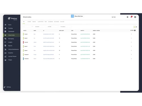Click the Canceled status cell
The width and height of the screenshot is (142, 106).
tap(26, 42)
